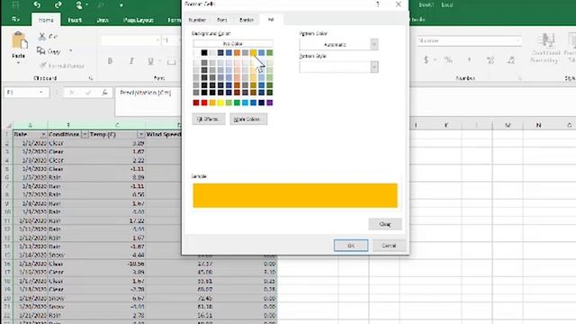The height and width of the screenshot is (324, 576).
Task: Switch to the Draw ribbon tab
Action: pyautogui.click(x=103, y=20)
